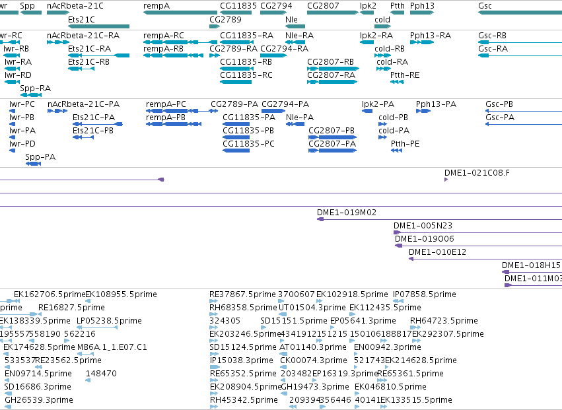Select the MB6A.1_1.E07.C1 EST label
Screen dimensions: 562x410
click(112, 347)
